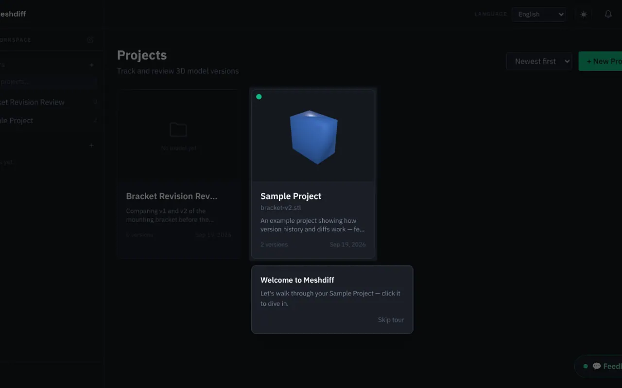Click the workspace edit icon in sidebar
Viewport: 622px width, 388px height.
(x=90, y=40)
